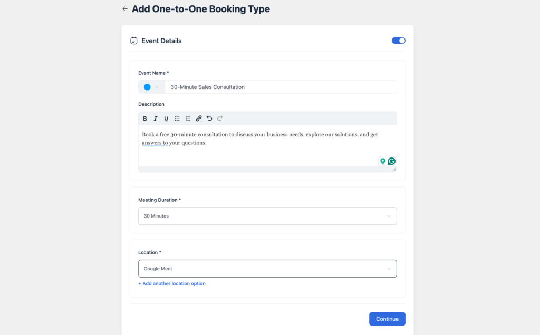Insert a link using the toolbar
This screenshot has width=540, height=335.
pos(199,119)
